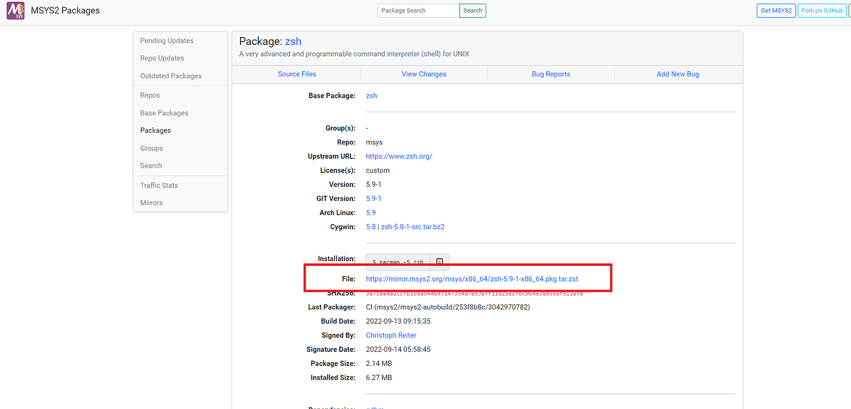The width and height of the screenshot is (851, 409).
Task: Open Search sidebar item
Action: (x=151, y=166)
